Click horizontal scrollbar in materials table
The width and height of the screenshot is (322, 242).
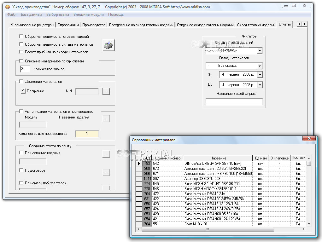point(208,229)
